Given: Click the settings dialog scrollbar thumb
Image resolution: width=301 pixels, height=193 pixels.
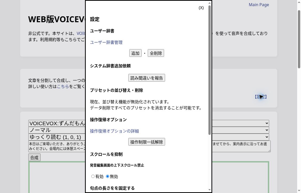Looking at the screenshot, I should tap(210, 70).
